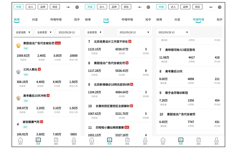Image resolution: width=236 pixels, height=150 pixels.
Task: Expand the 全部类型 dropdown on Weibo screen
Action: coord(44,32)
